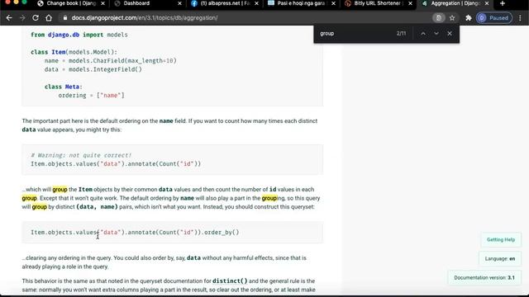Click the '# Warning: not quite correct!' comment
529x297 pixels.
click(x=81, y=155)
